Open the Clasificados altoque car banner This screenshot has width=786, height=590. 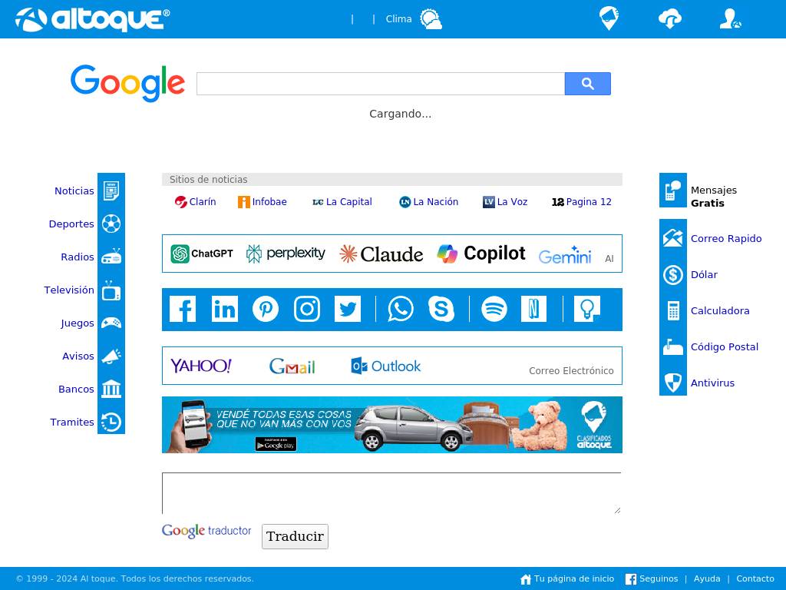(x=392, y=425)
